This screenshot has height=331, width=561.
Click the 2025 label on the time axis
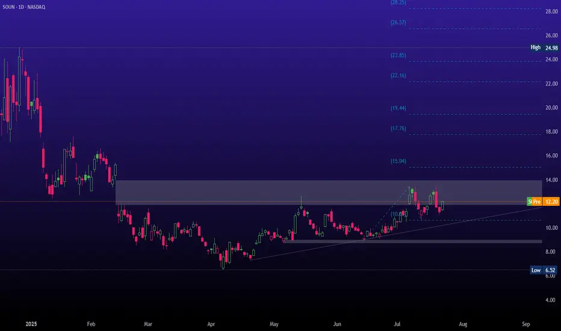coord(31,324)
